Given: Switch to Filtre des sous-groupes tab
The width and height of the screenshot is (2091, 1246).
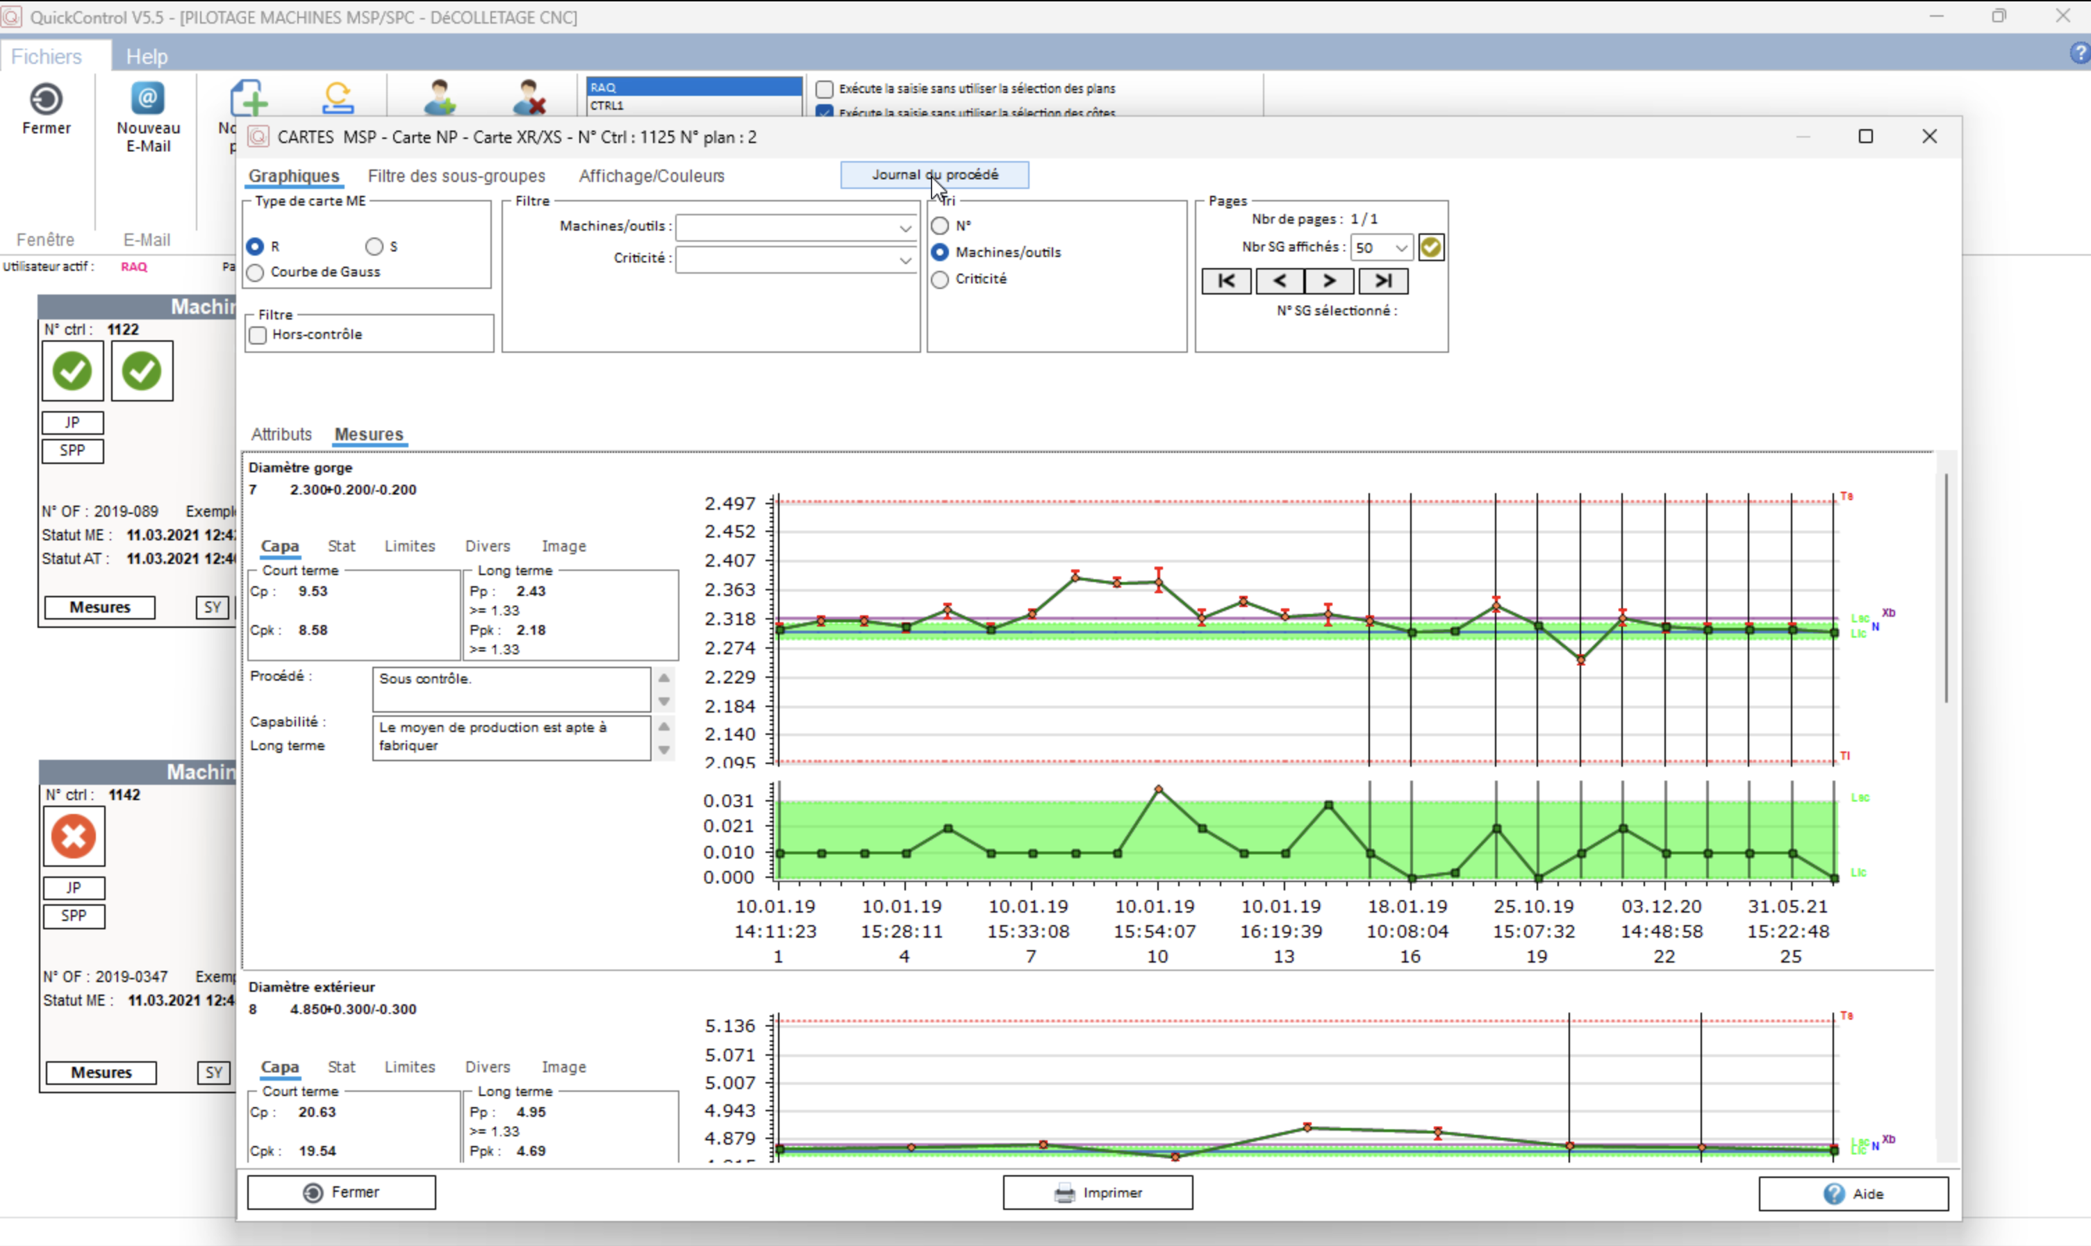Looking at the screenshot, I should coord(456,176).
